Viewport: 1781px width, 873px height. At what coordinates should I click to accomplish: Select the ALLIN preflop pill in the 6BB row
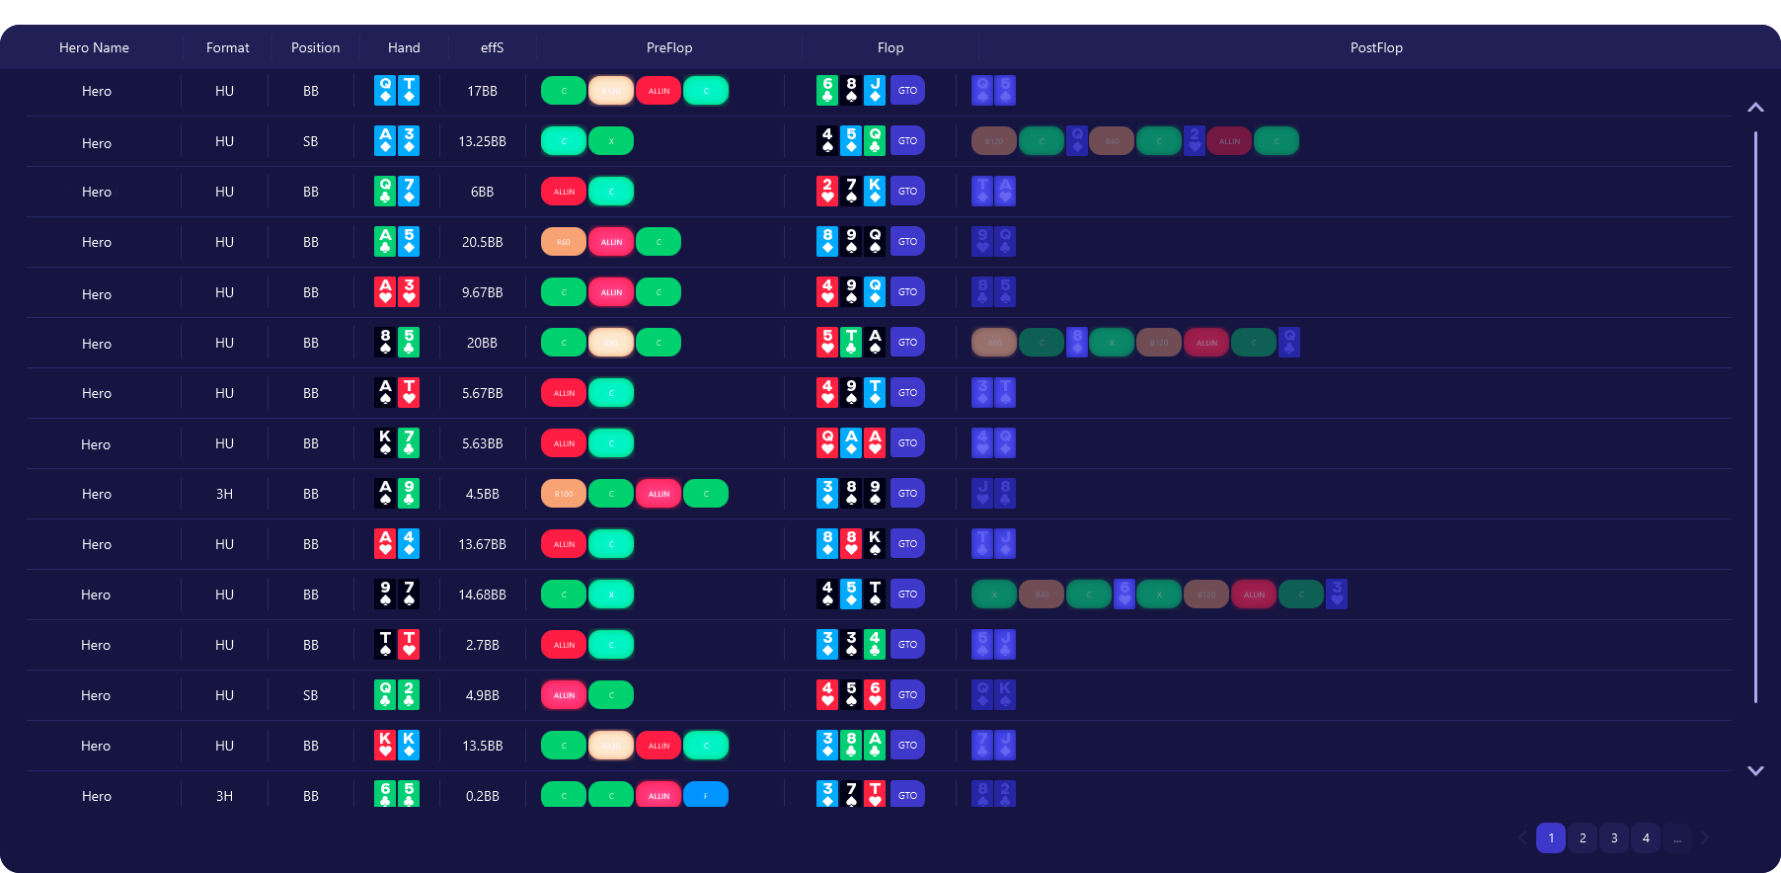564,192
